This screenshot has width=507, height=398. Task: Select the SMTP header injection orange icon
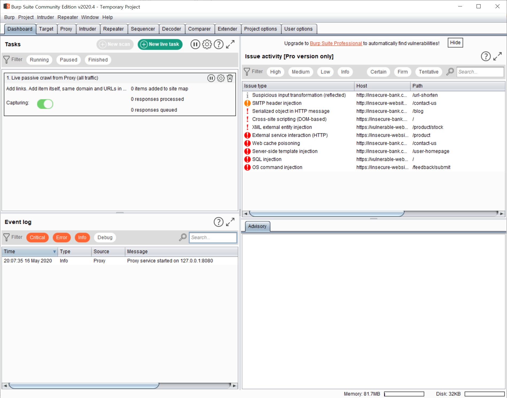[248, 103]
